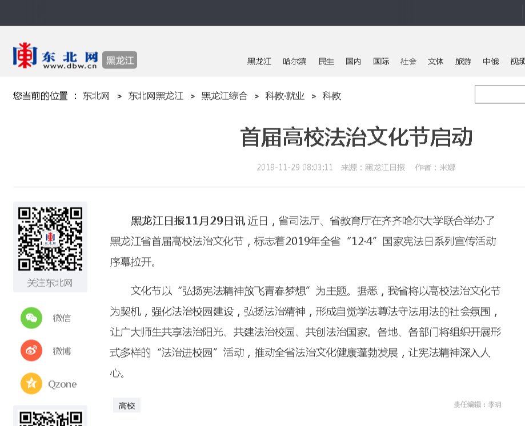This screenshot has height=426, width=525.
Task: Navigate to 科教·就业 breadcrumb
Action: click(x=284, y=96)
